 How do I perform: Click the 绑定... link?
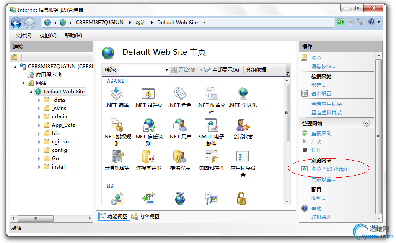(x=318, y=85)
